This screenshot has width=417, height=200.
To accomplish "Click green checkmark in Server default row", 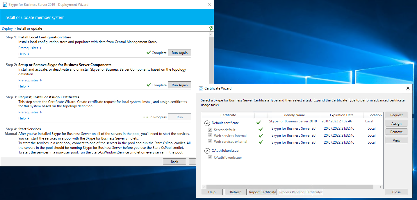I will coord(261,129).
